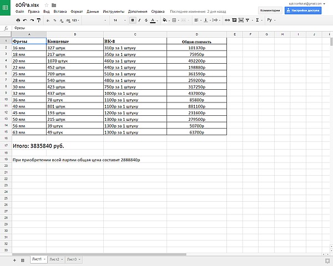Insert a link using the chain icon

pos(228,20)
